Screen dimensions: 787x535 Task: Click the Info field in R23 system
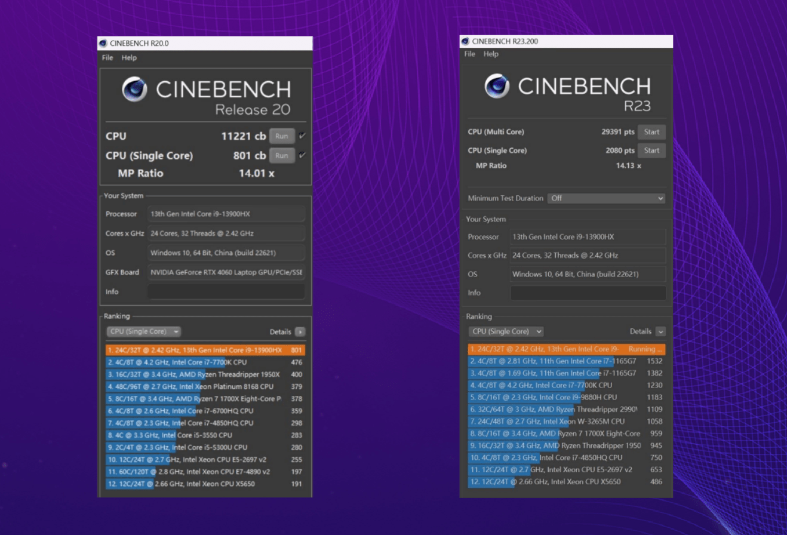[x=588, y=293]
